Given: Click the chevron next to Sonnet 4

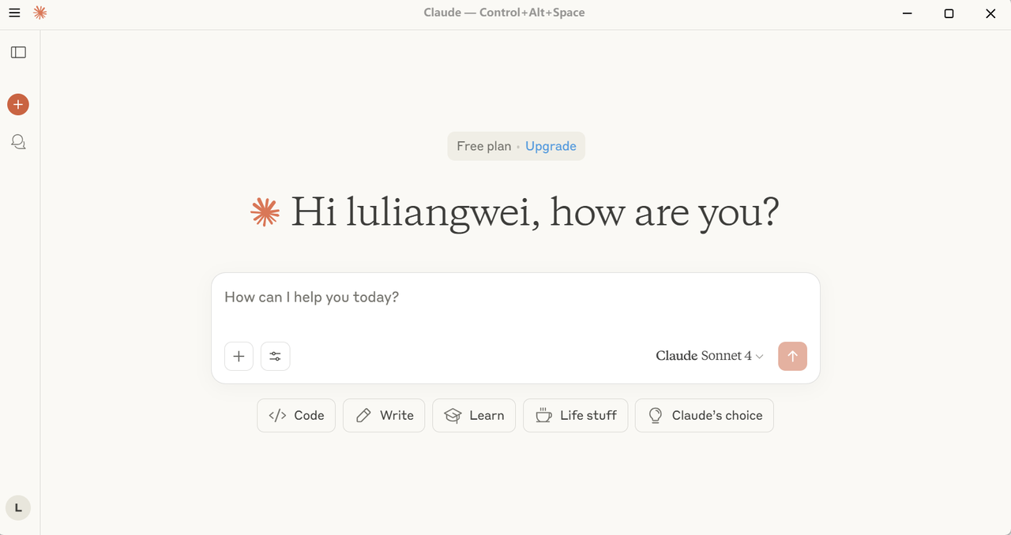Looking at the screenshot, I should click(x=759, y=357).
